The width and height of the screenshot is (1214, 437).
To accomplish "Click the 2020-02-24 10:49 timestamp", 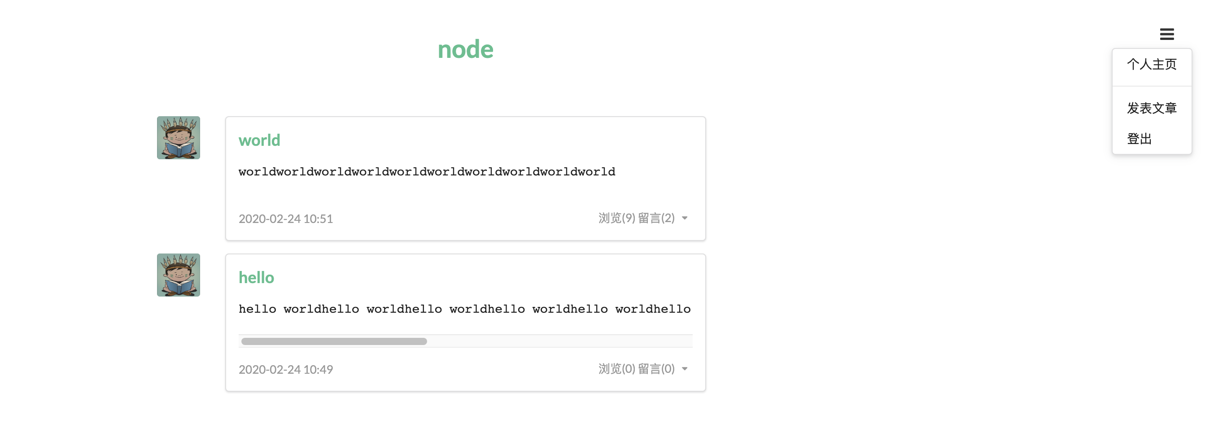I will coord(286,369).
